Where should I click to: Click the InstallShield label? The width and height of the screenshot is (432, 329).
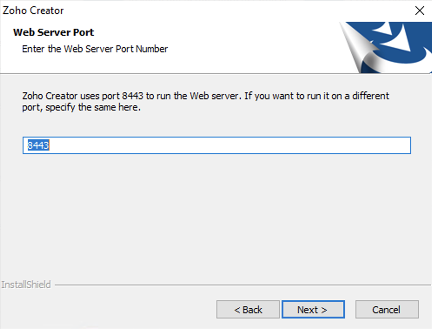[x=26, y=284]
